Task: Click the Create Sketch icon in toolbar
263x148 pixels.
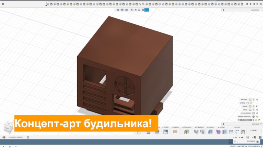Action: click(x=243, y=132)
